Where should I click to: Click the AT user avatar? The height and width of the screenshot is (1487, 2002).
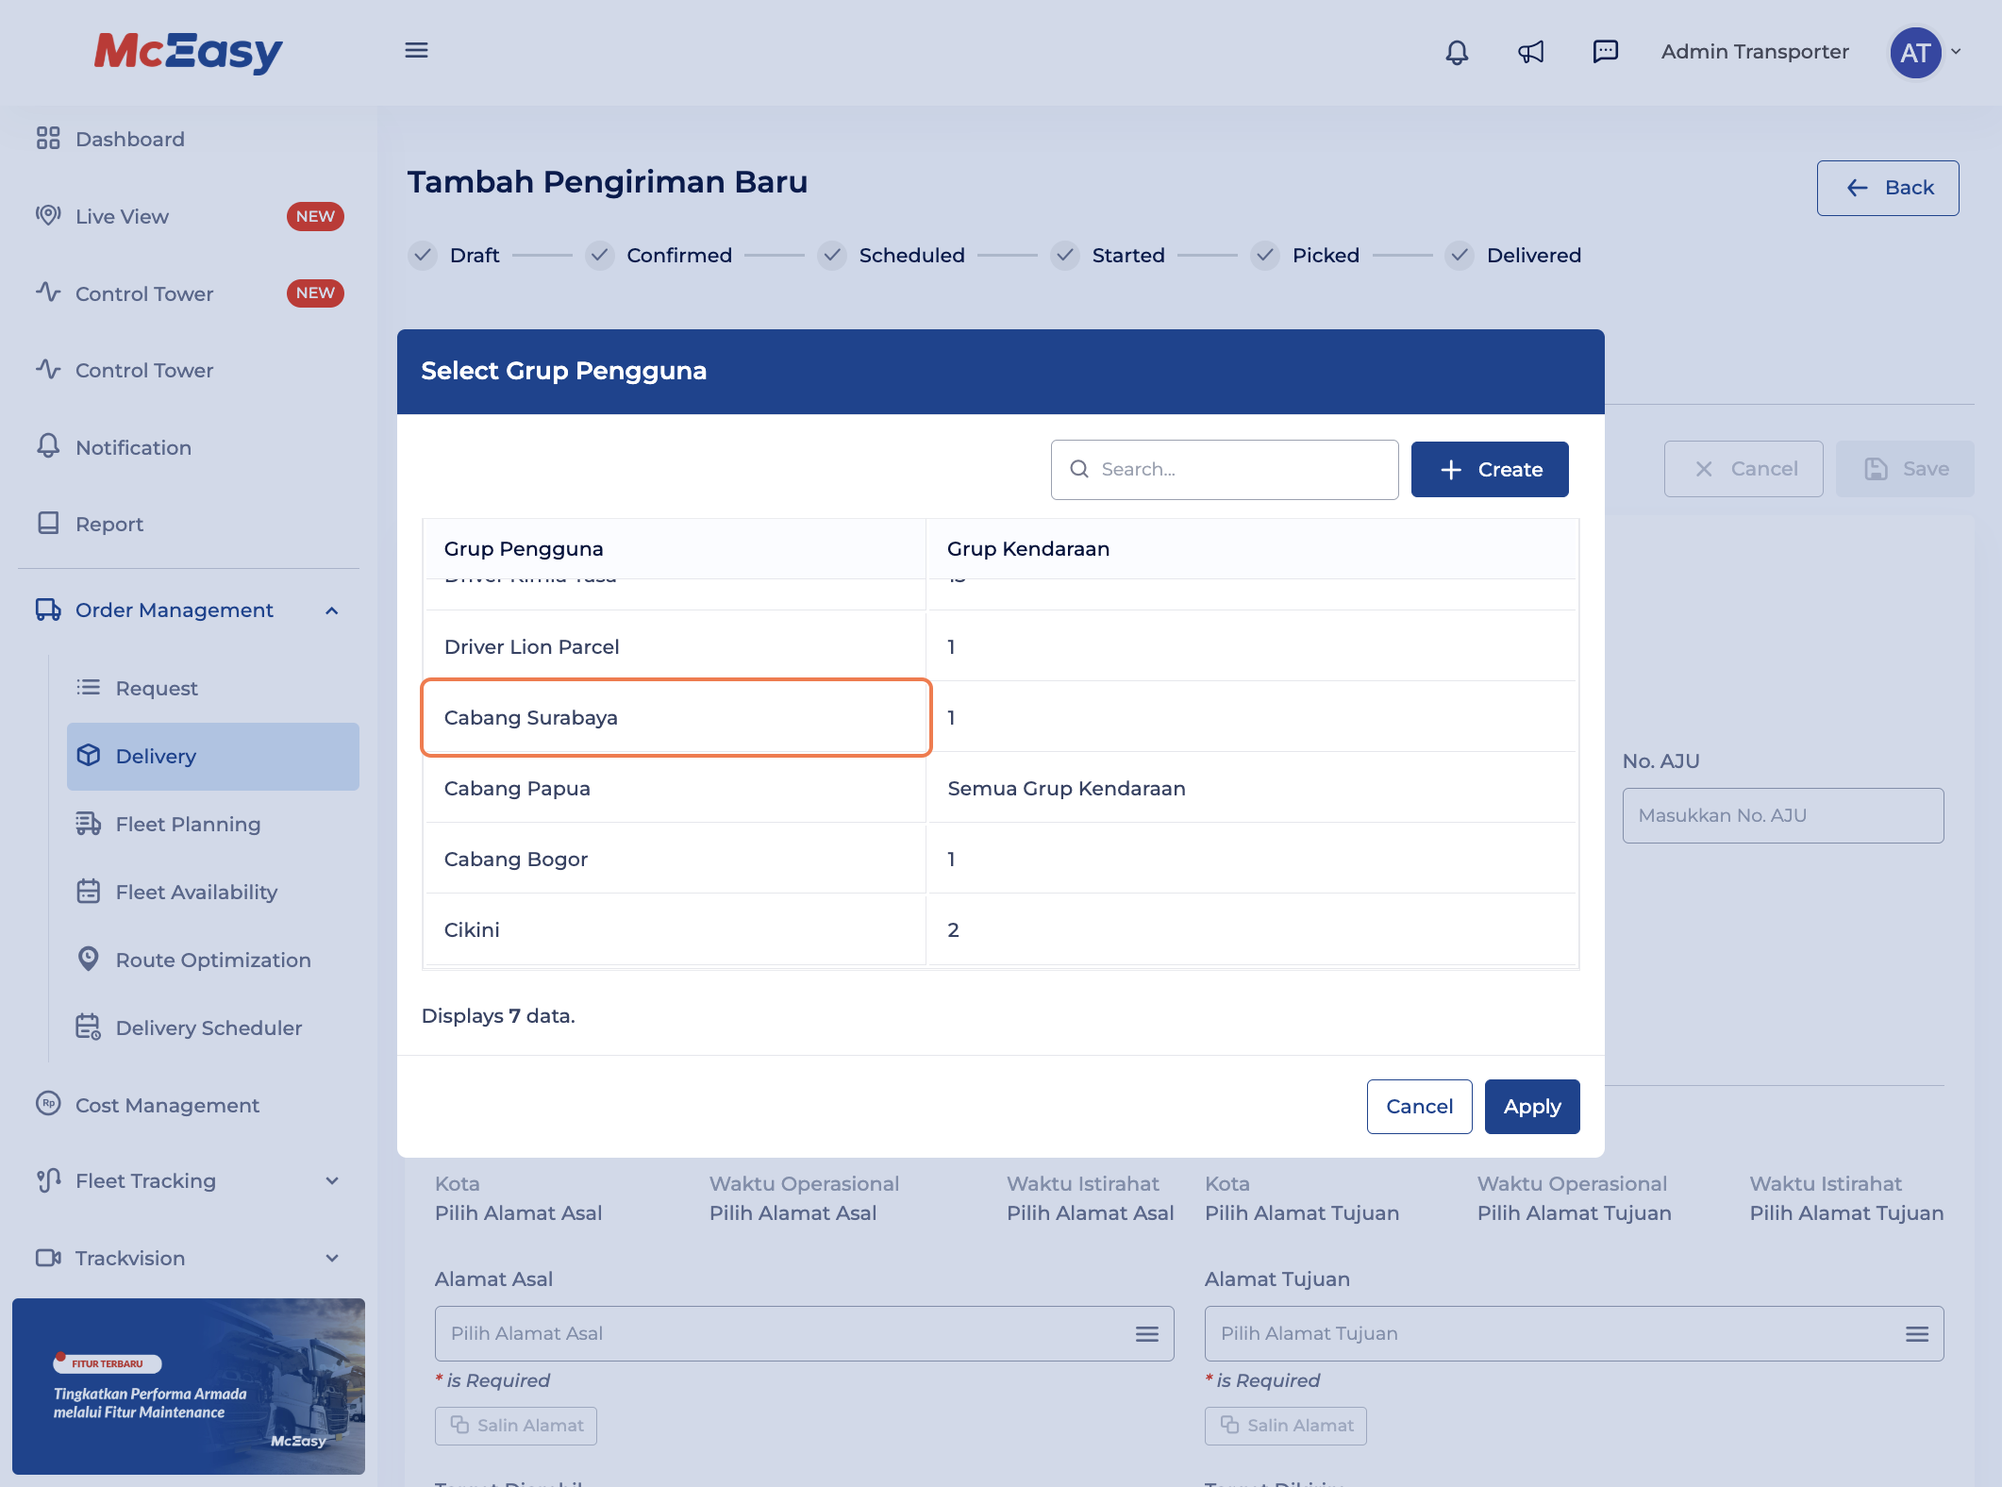1915,53
